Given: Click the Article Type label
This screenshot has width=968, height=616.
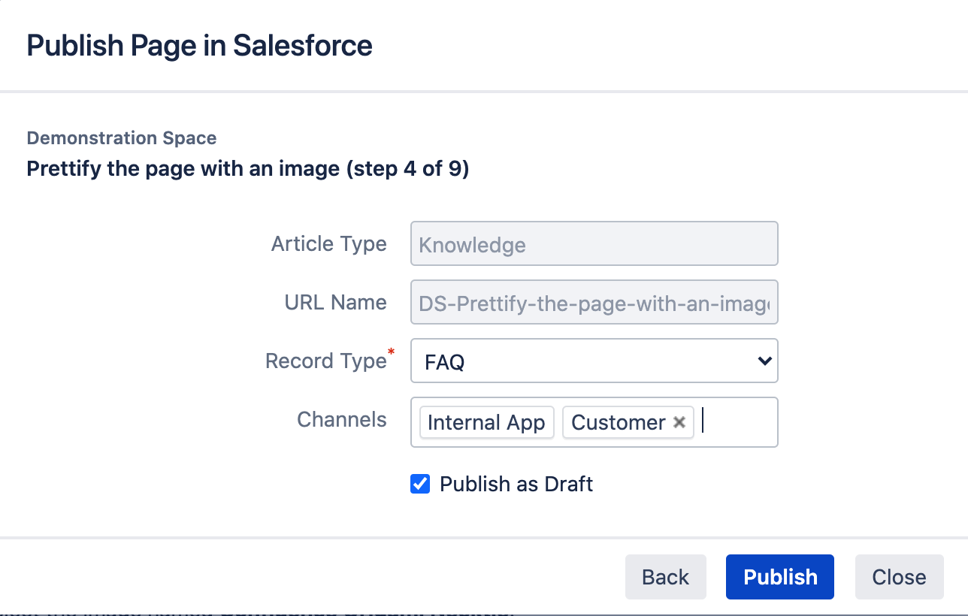Looking at the screenshot, I should pos(329,244).
